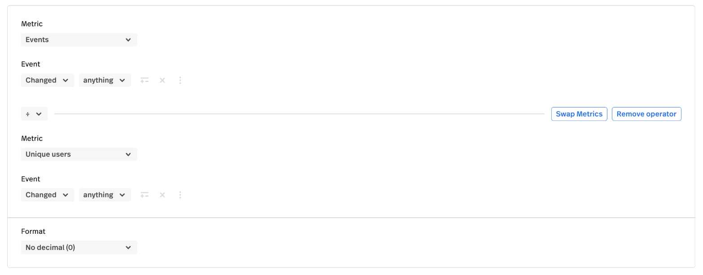This screenshot has width=703, height=275.
Task: Open the three-dot menu in second Event row
Action: tap(180, 195)
